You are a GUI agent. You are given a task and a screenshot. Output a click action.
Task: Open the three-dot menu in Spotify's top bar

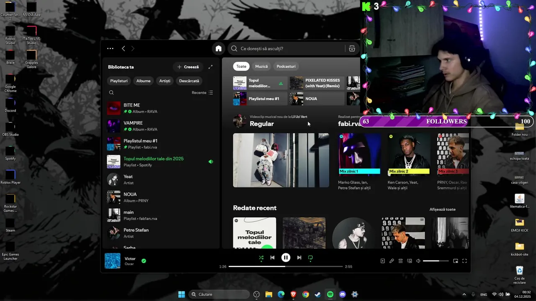click(110, 48)
